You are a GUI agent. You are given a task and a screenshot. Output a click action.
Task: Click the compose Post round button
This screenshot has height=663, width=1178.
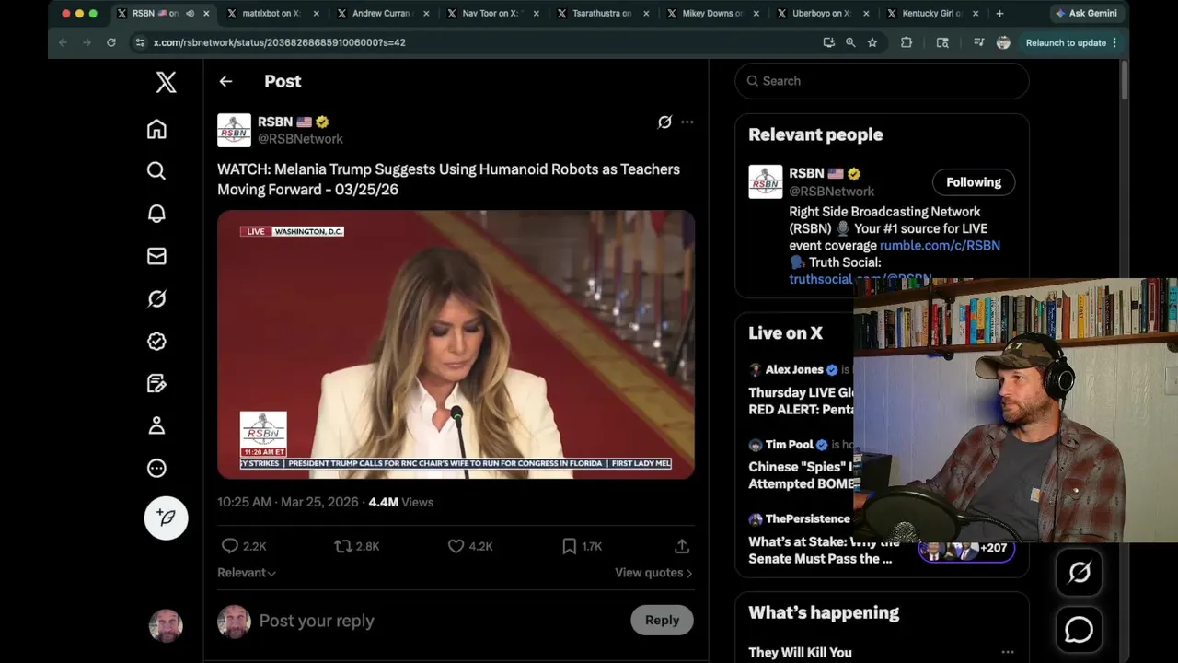coord(166,518)
